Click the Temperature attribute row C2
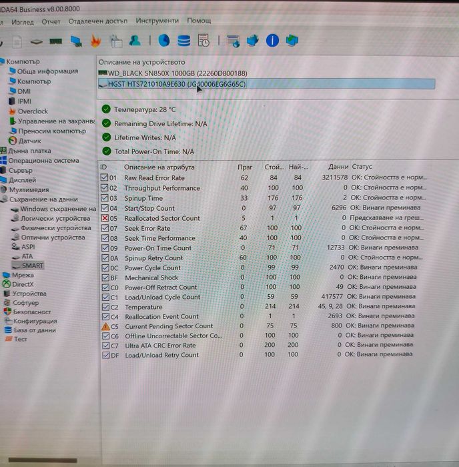 pos(258,307)
